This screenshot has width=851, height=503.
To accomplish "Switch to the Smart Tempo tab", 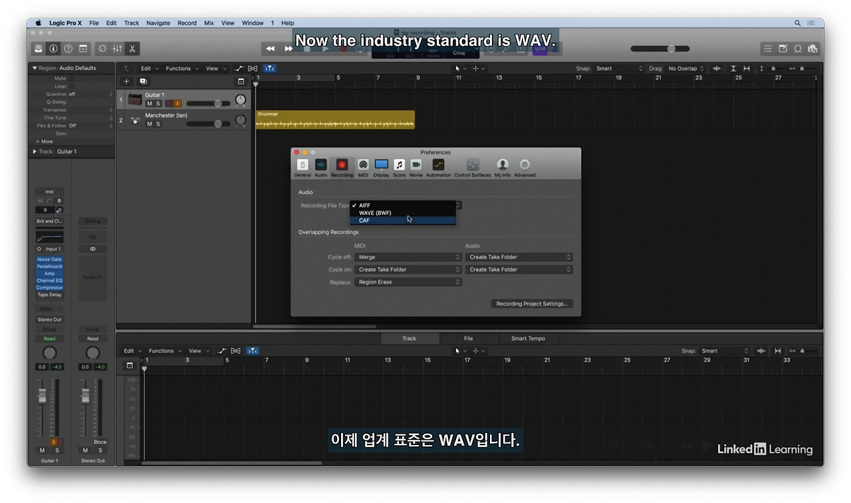I will [528, 338].
